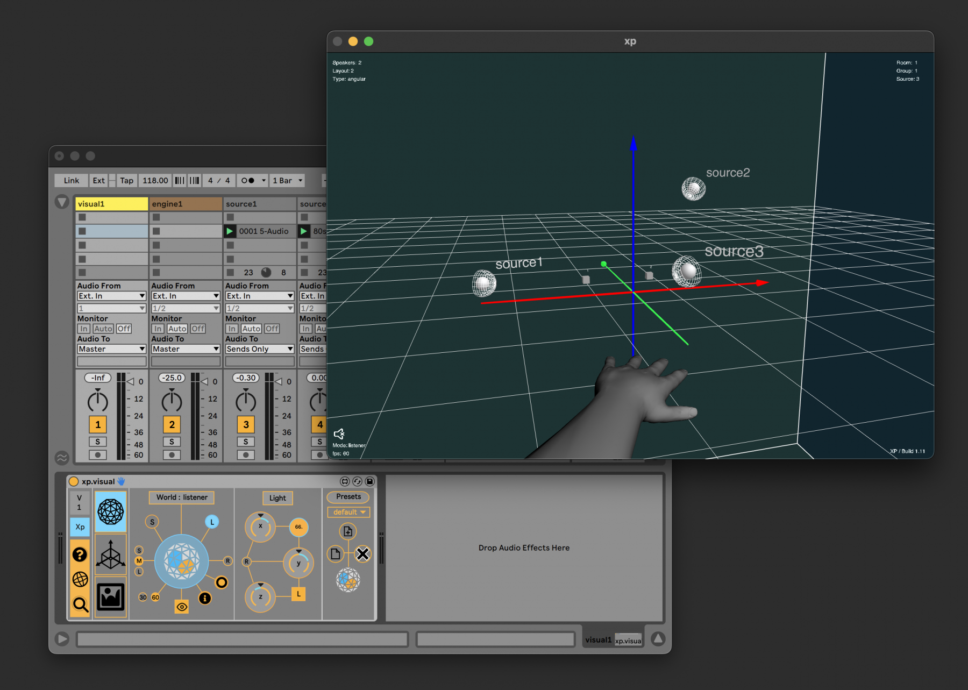Viewport: 968px width, 690px height.
Task: Click the Tap tempo button
Action: coord(126,181)
